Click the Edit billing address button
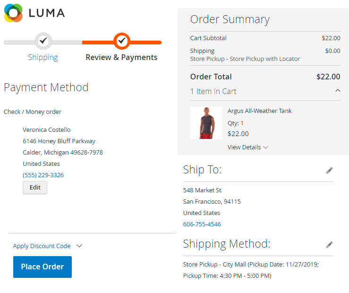The width and height of the screenshot is (349, 293). click(35, 187)
